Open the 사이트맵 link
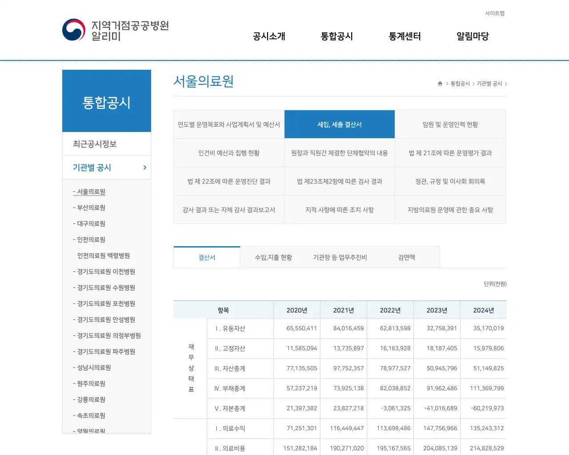This screenshot has height=455, width=569. tap(495, 13)
